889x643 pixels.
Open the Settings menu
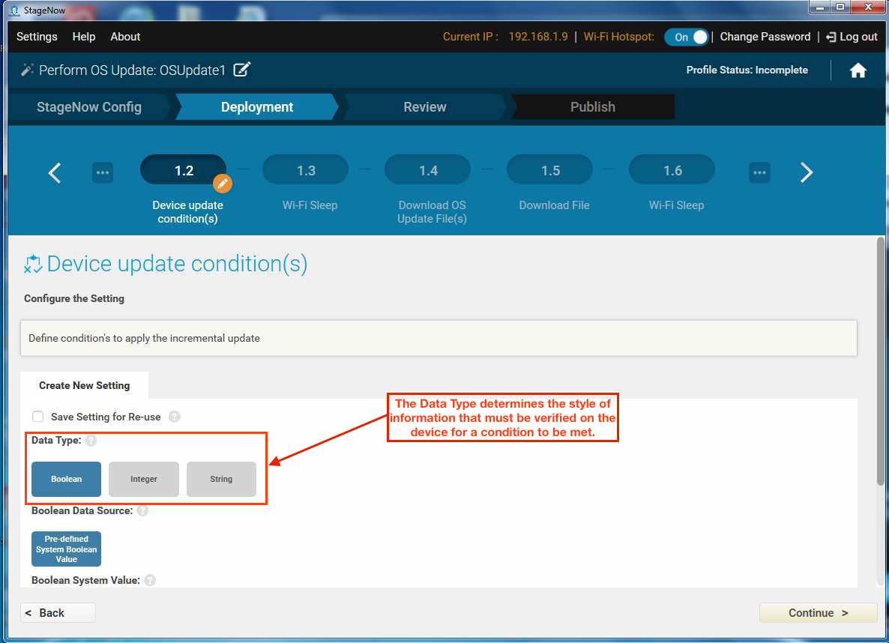click(37, 37)
